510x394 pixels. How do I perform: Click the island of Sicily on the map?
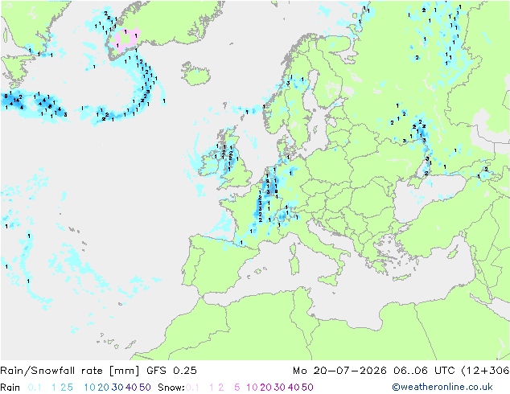[x=330, y=279]
